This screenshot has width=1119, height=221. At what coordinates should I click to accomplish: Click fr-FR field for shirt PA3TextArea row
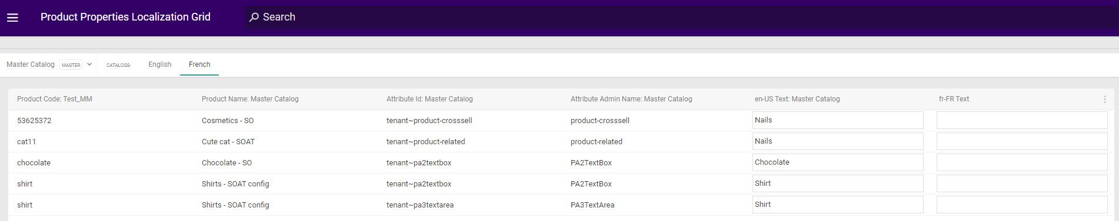(x=1022, y=205)
